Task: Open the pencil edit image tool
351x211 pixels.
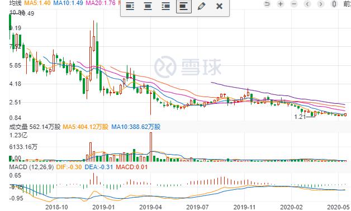Action: tap(201, 6)
